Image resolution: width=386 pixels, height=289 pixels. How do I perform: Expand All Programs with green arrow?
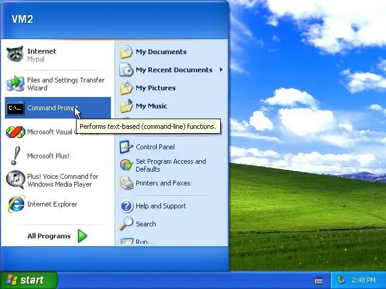(82, 236)
